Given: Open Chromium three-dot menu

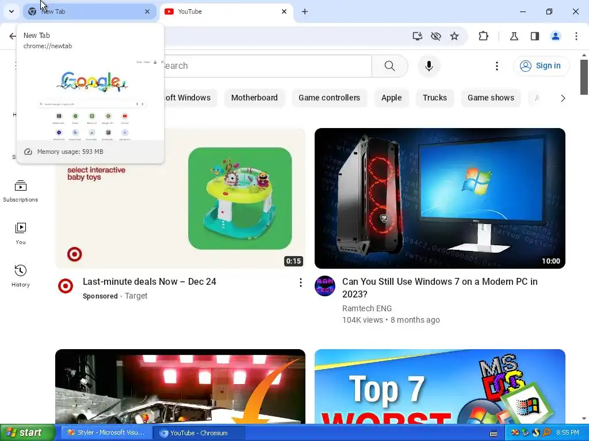Looking at the screenshot, I should 576,36.
